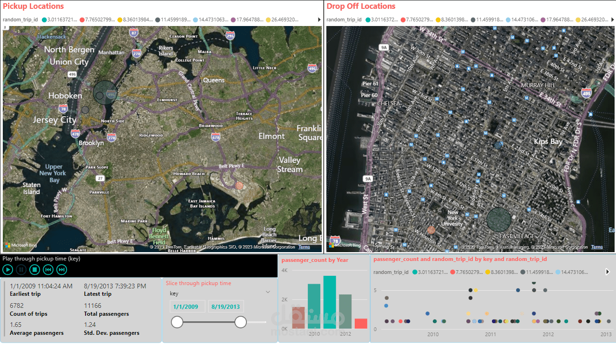The width and height of the screenshot is (616, 345).
Task: Click the Pause button in the play axis
Action: click(x=21, y=269)
